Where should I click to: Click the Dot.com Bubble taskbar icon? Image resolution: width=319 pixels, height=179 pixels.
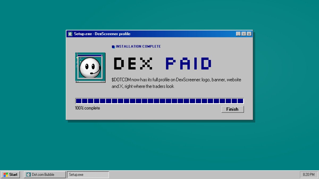(x=28, y=174)
